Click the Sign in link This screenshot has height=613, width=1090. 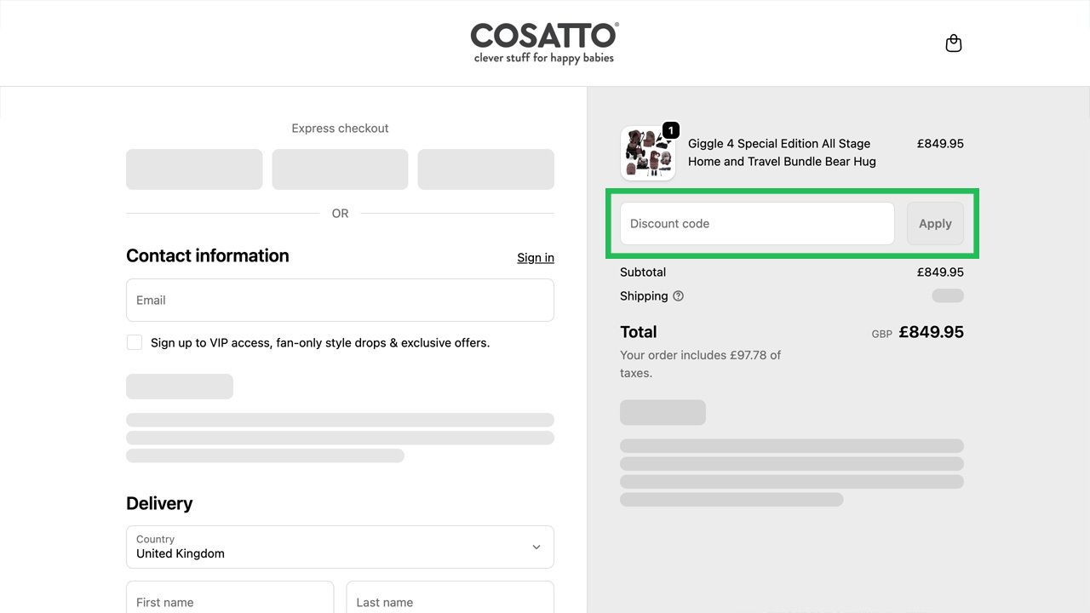click(535, 257)
